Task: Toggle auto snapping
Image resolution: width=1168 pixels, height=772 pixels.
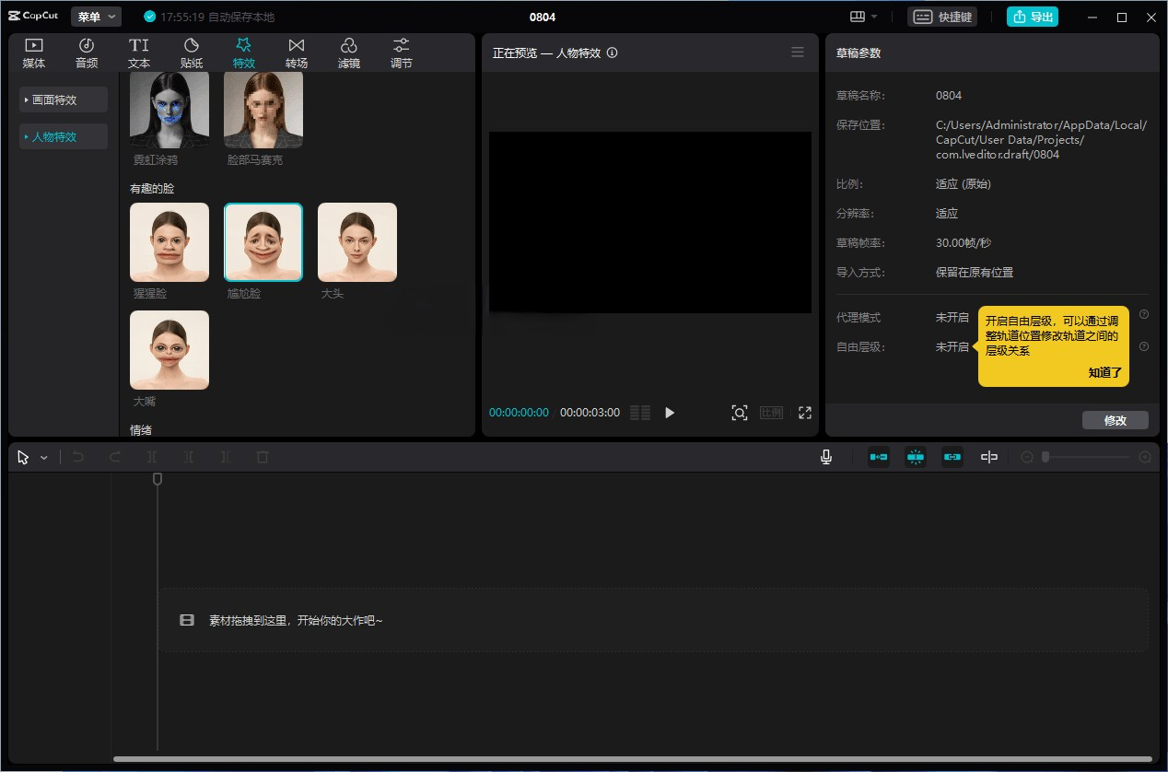Action: point(916,457)
